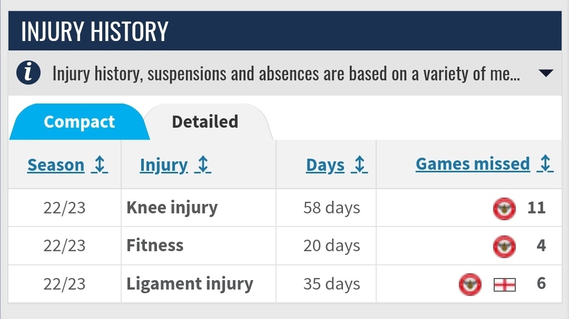Viewport: 569px width, 319px height.
Task: Click club badge in Fitness row
Action: 504,246
